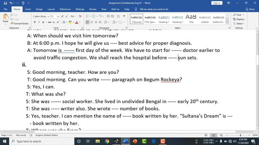This screenshot has width=259, height=145.
Task: Open the Design tab
Action: (39, 9)
